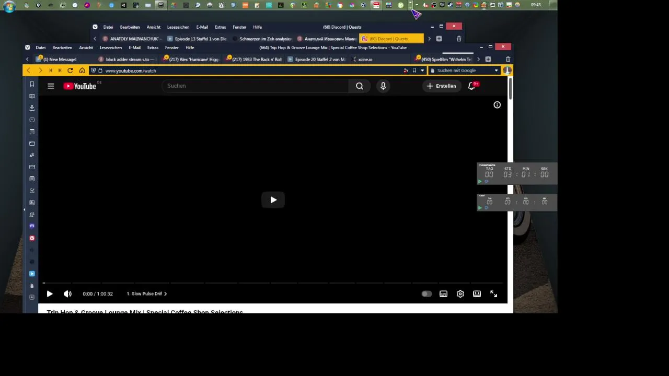This screenshot has height=376, width=669.
Task: Open the Mastodon web panel
Action: click(32, 226)
